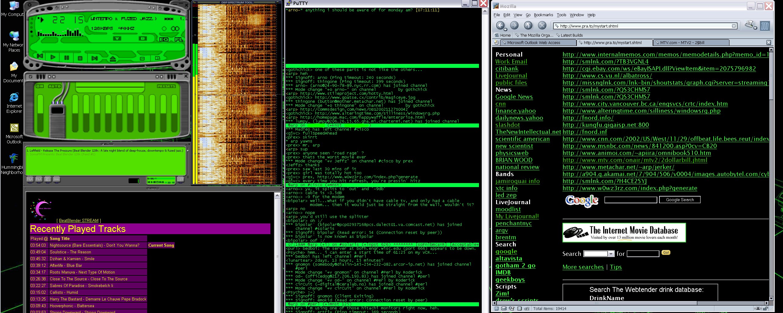Toggle Winamp equalizer with EQ button
Image resolution: width=783 pixels, height=313 pixels.
click(x=164, y=39)
